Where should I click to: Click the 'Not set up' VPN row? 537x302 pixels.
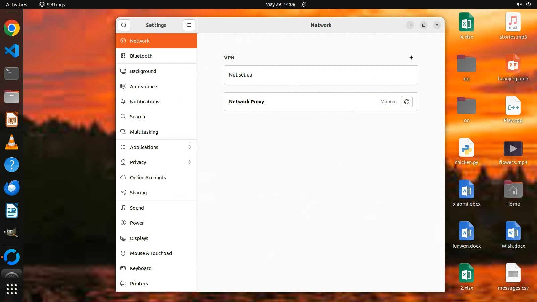coord(321,75)
